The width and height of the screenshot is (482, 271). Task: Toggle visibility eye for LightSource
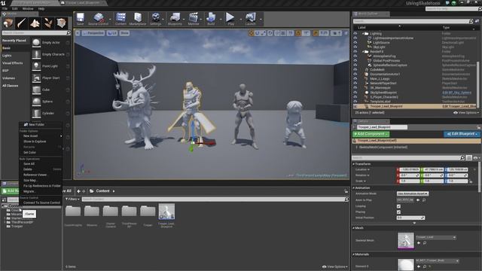pyautogui.click(x=355, y=43)
